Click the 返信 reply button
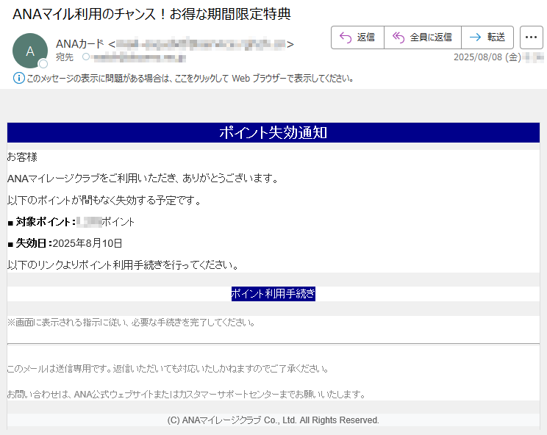The height and width of the screenshot is (435, 547). [357, 37]
